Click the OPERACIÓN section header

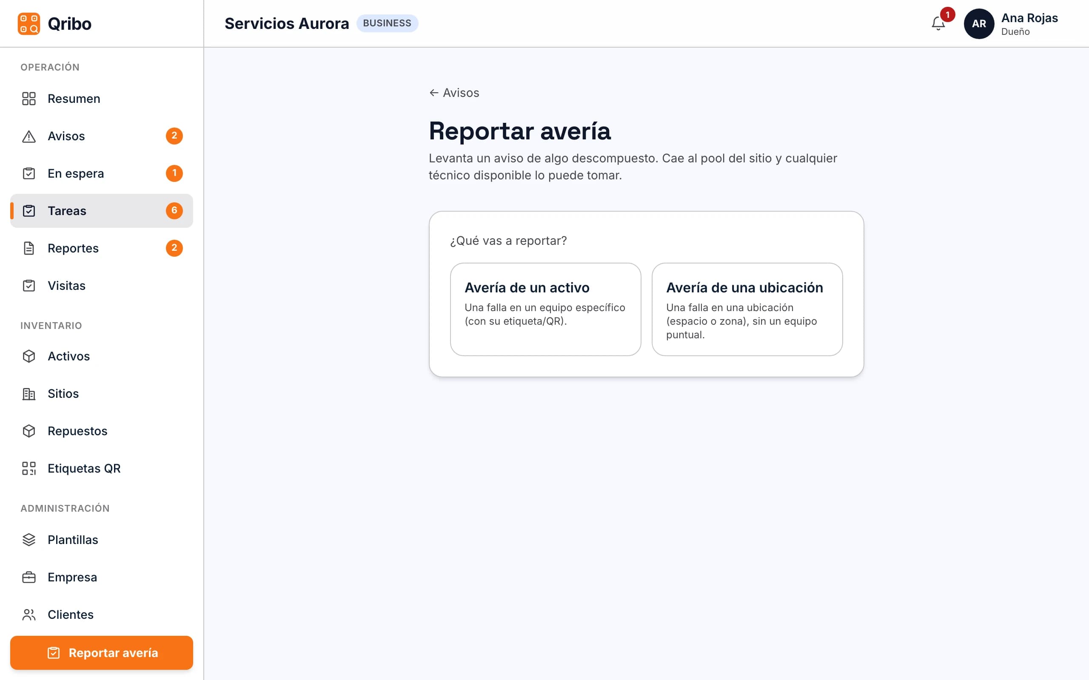click(x=50, y=67)
